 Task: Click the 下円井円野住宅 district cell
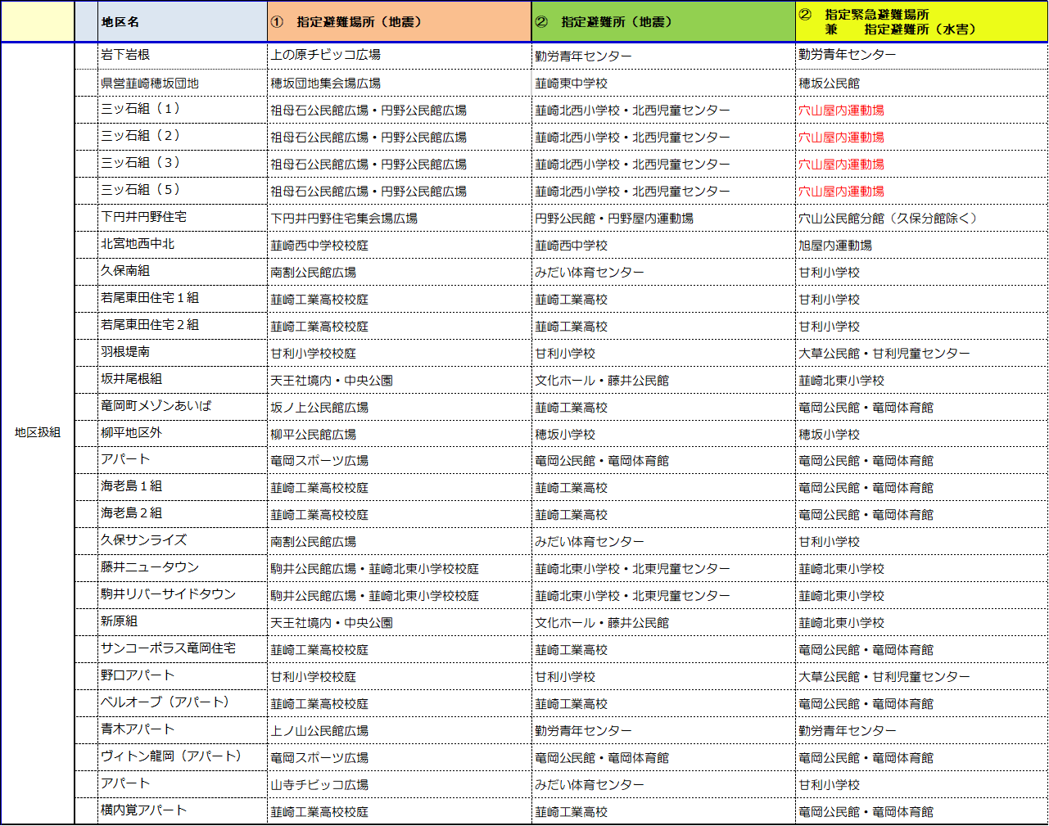183,218
